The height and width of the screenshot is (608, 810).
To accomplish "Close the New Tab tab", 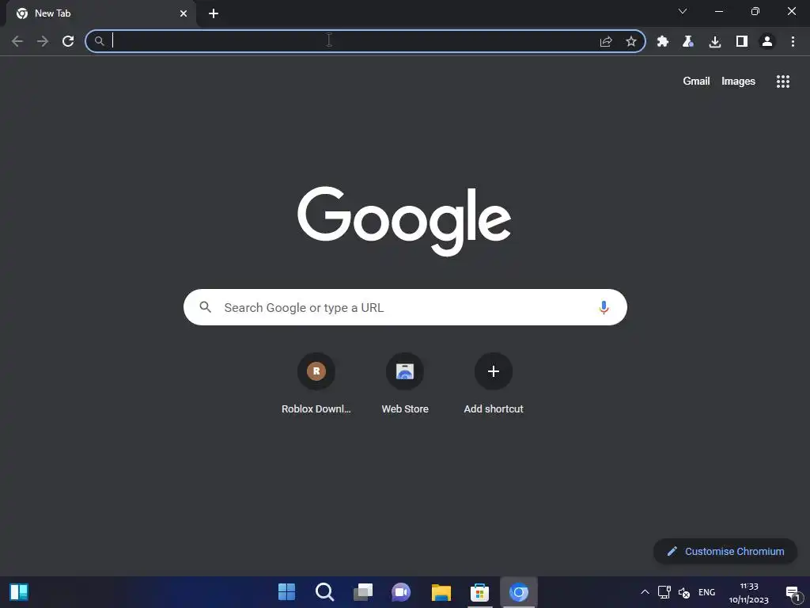I will click(x=184, y=13).
